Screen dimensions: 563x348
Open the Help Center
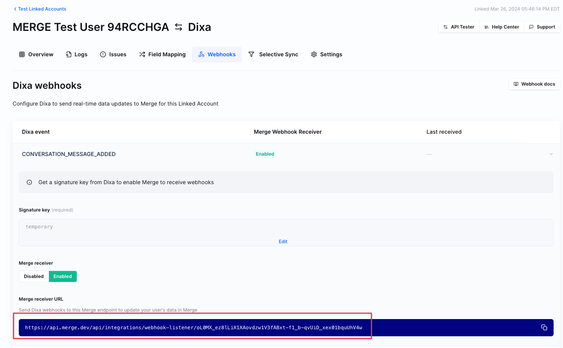coord(502,27)
